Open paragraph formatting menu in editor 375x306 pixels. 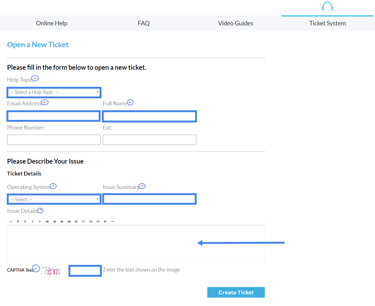18,221
